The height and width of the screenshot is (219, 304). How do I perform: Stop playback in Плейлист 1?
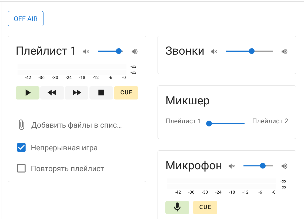(101, 93)
